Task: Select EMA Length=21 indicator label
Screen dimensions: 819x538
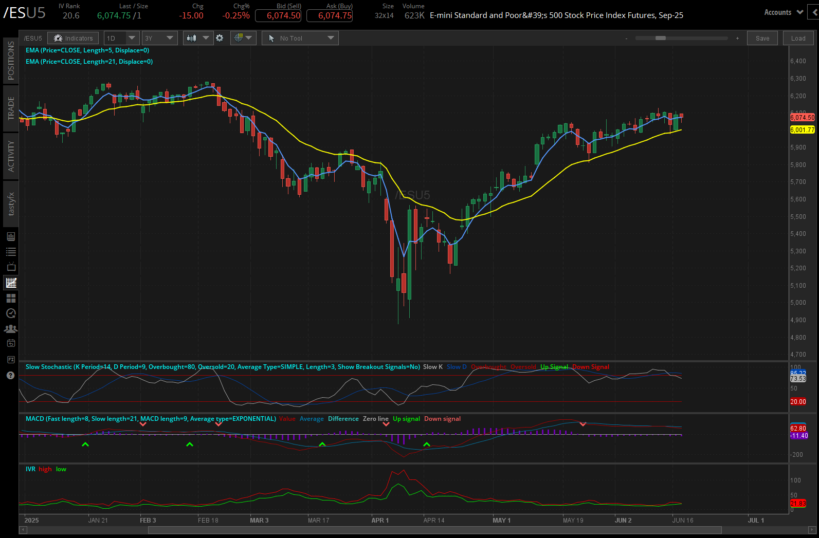Action: [89, 62]
